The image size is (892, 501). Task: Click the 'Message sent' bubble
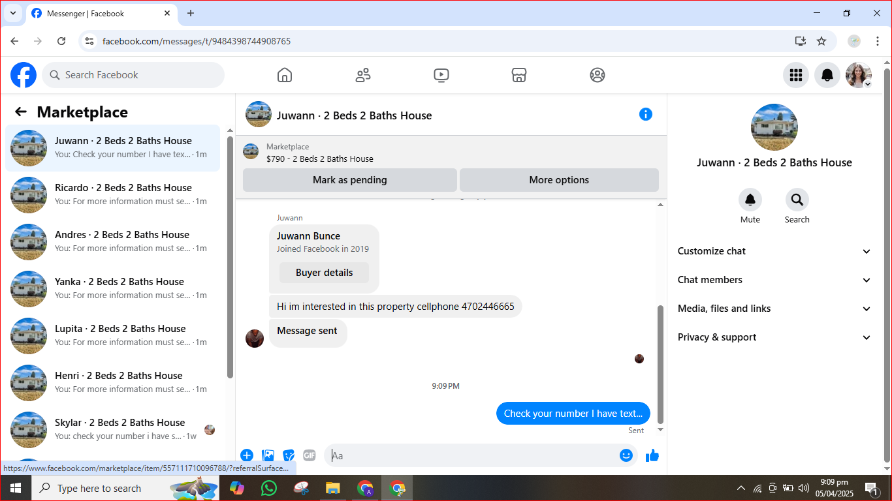click(308, 333)
